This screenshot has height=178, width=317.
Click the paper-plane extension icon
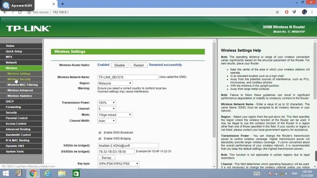pos(294,12)
